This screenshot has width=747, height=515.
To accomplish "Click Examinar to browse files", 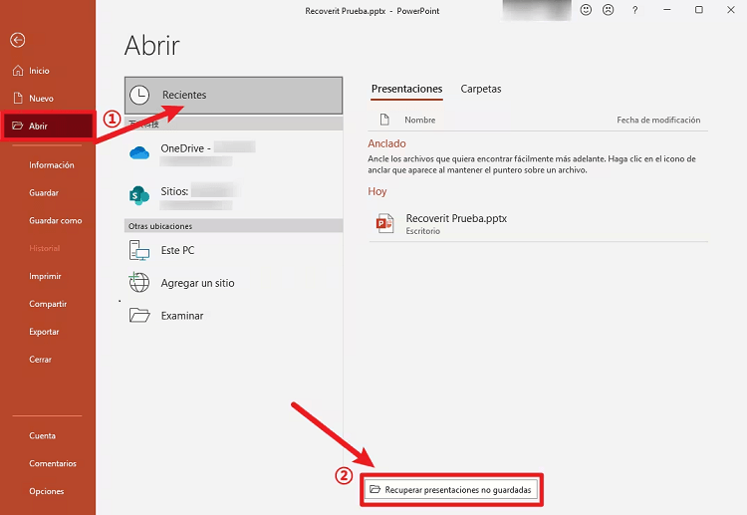I will (x=233, y=316).
